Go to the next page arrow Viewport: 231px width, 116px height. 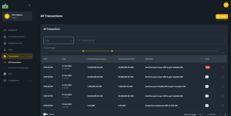point(225,114)
